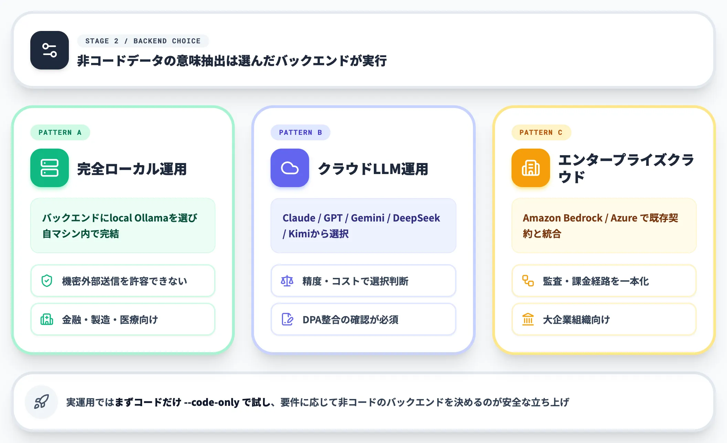The image size is (727, 443).
Task: Select the PATTERN A badge
Action: (60, 132)
